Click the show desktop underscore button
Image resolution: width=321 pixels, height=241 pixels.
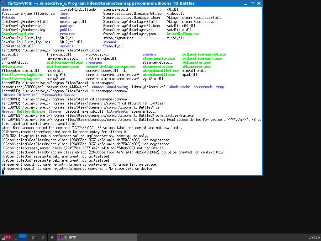click(16, 237)
